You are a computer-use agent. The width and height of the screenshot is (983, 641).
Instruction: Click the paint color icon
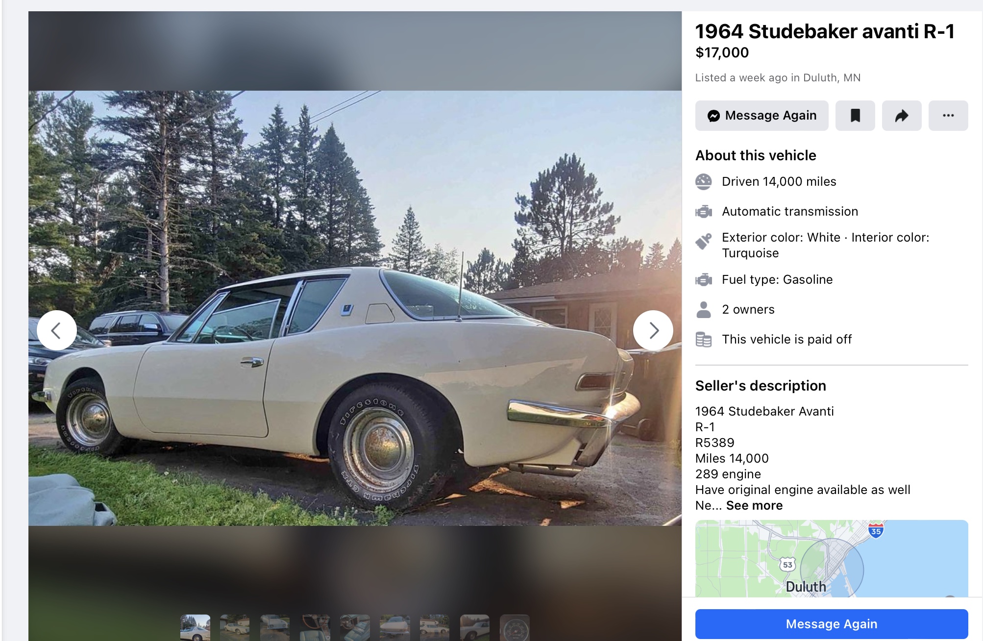pyautogui.click(x=703, y=241)
